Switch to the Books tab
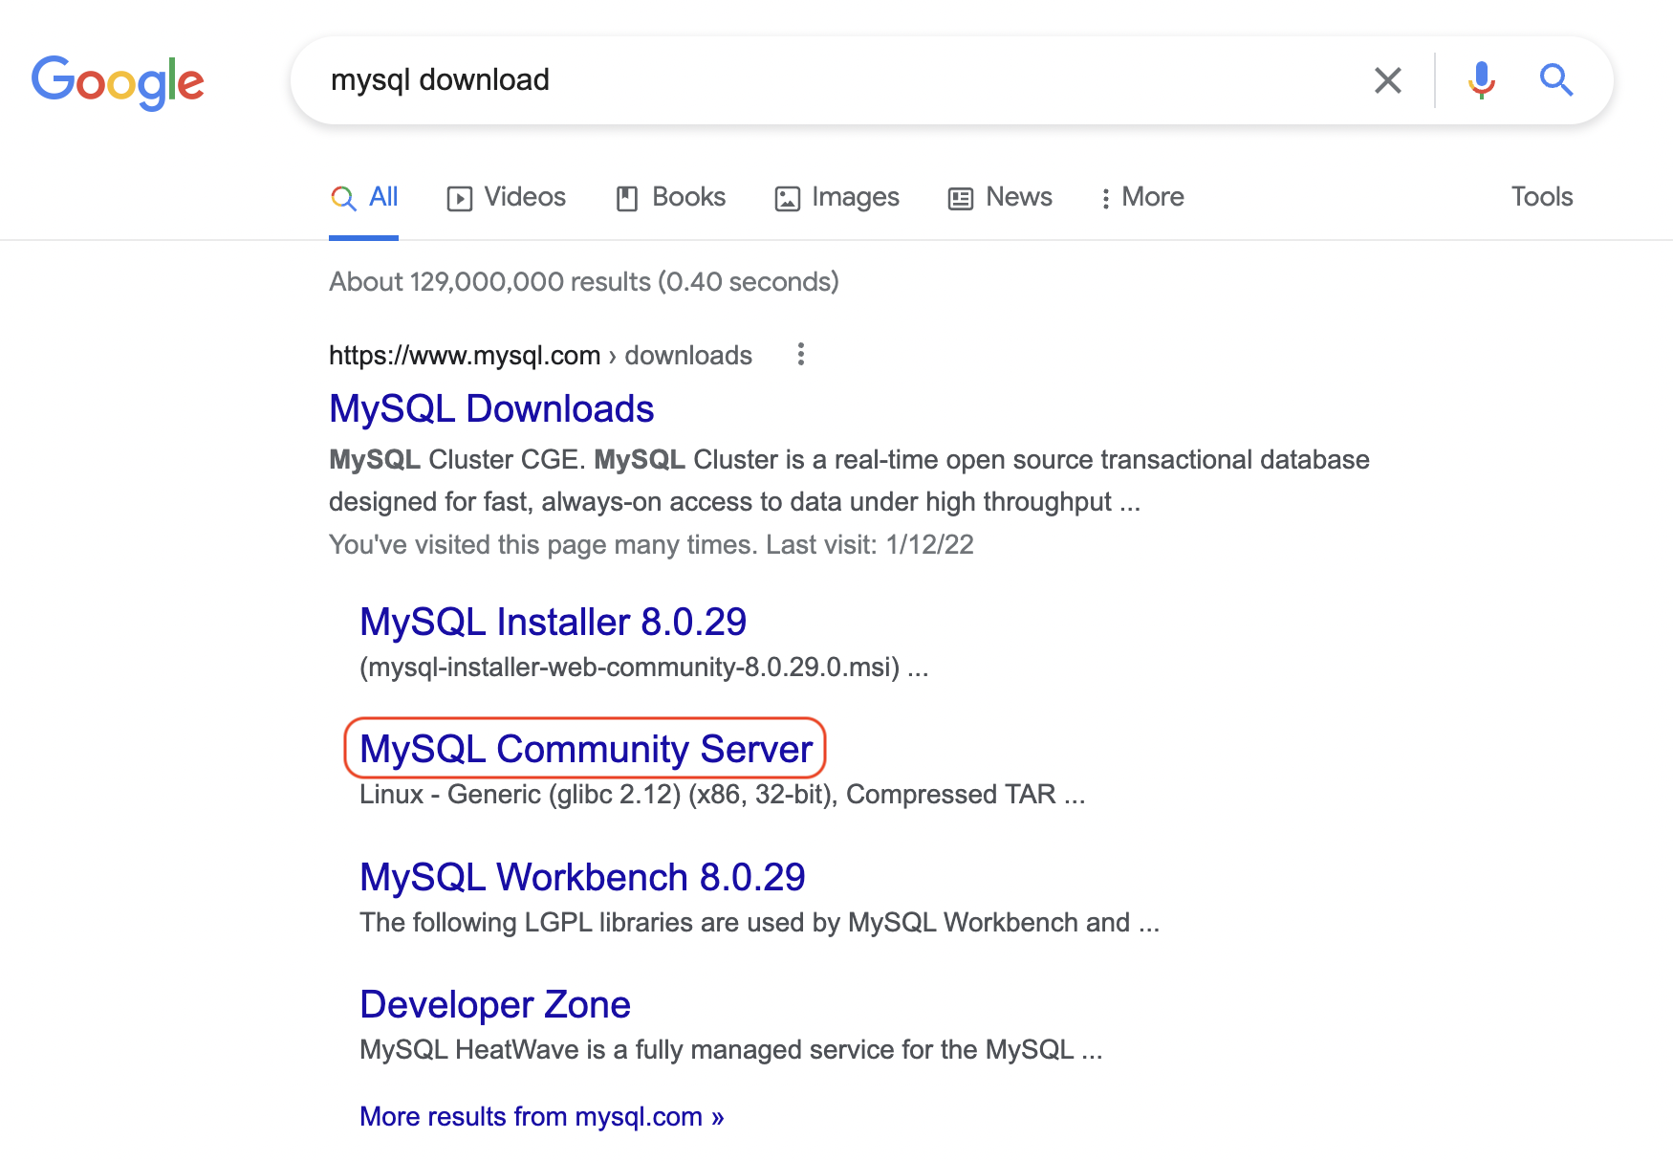 (671, 197)
